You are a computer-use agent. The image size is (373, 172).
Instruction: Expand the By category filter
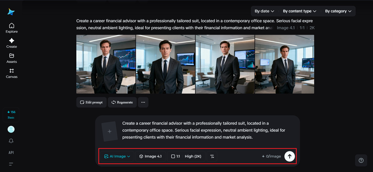(338, 11)
